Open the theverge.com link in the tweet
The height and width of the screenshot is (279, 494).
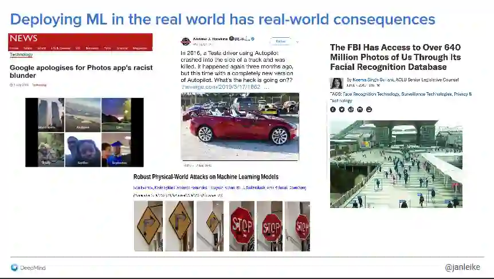221,87
